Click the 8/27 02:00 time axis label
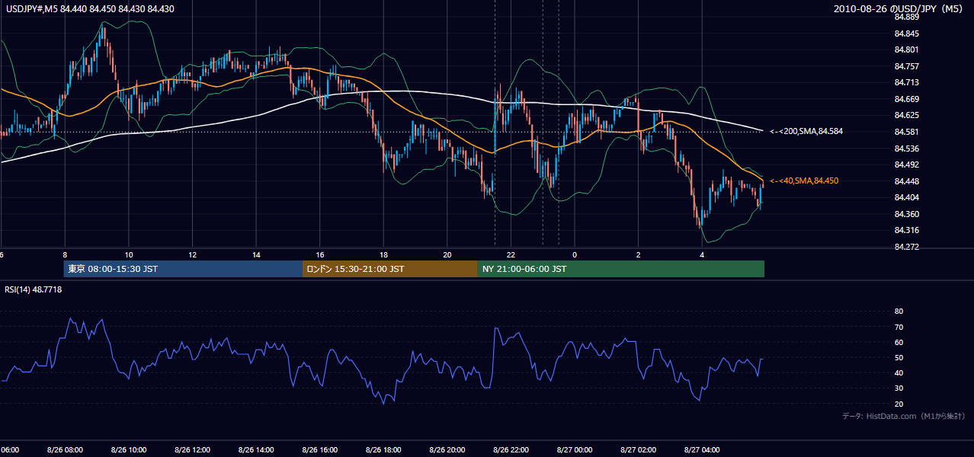 [638, 450]
